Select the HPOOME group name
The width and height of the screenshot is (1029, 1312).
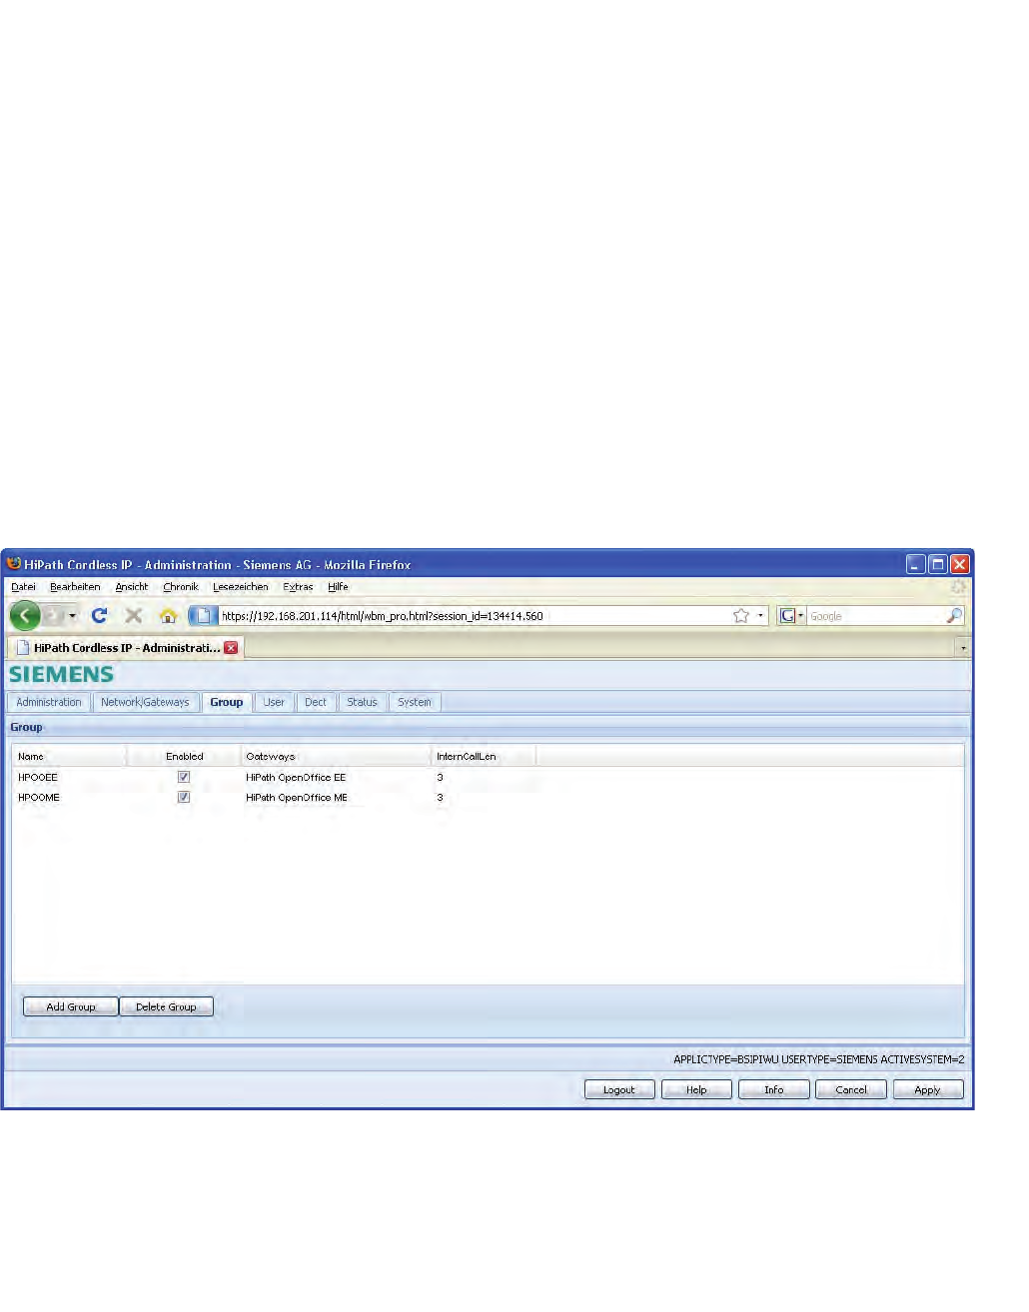tap(39, 797)
